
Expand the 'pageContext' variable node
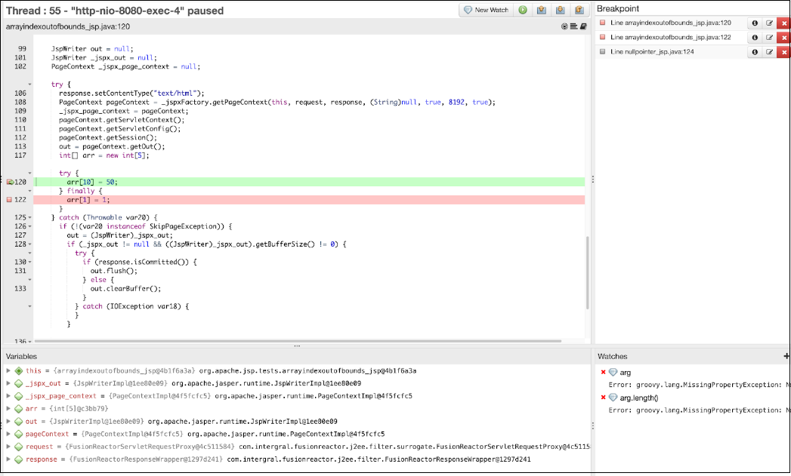pos(8,434)
